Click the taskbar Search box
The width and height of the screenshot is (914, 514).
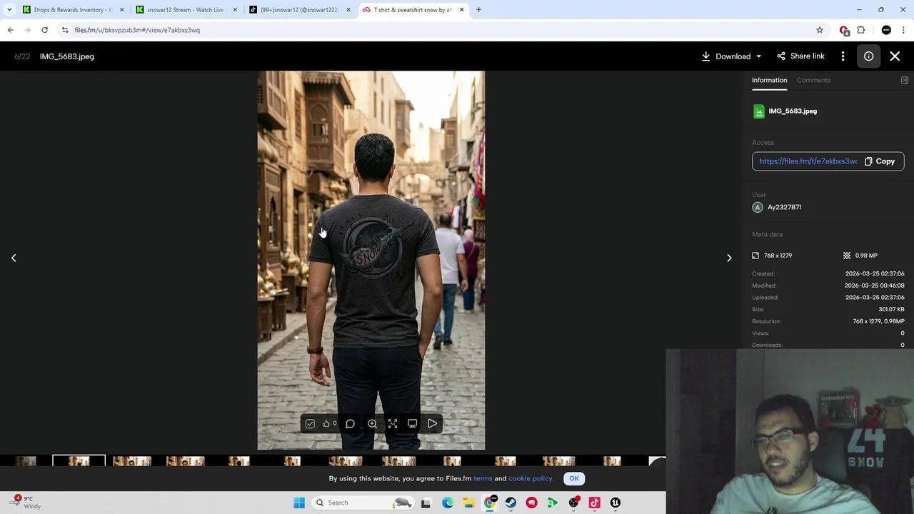[363, 503]
